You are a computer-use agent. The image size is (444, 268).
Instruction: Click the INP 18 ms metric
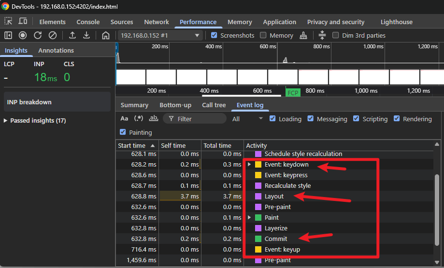45,77
